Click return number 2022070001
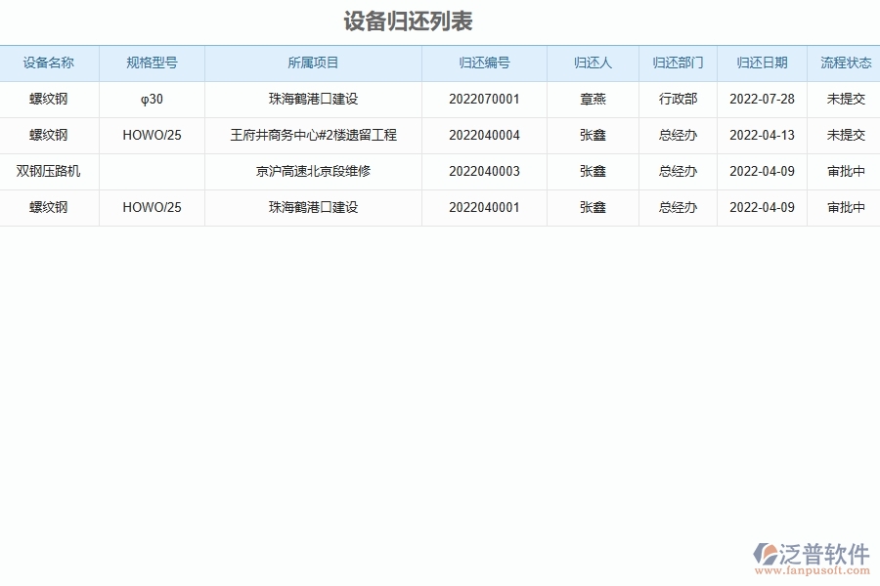The height and width of the screenshot is (586, 880). point(484,99)
